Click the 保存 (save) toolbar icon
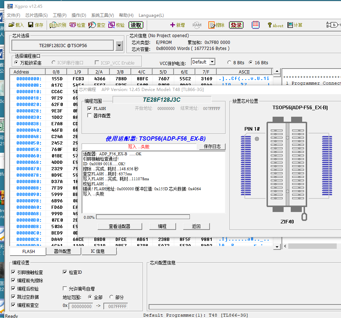Image resolution: width=341 pixels, height=318 pixels. pyautogui.click(x=36, y=25)
